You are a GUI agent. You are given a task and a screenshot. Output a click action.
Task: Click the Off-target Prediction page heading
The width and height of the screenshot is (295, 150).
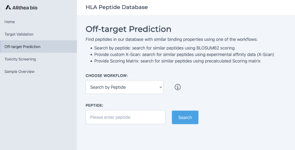click(128, 29)
